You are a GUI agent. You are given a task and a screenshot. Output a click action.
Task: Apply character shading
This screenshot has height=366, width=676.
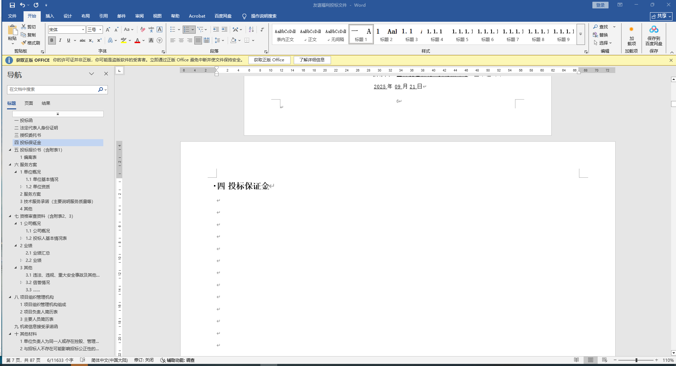151,40
